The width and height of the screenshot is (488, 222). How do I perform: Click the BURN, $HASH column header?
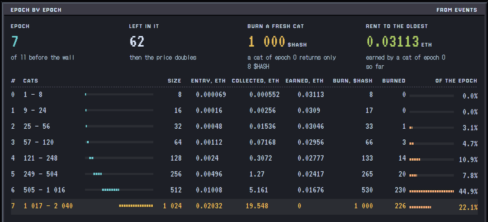pyautogui.click(x=353, y=81)
